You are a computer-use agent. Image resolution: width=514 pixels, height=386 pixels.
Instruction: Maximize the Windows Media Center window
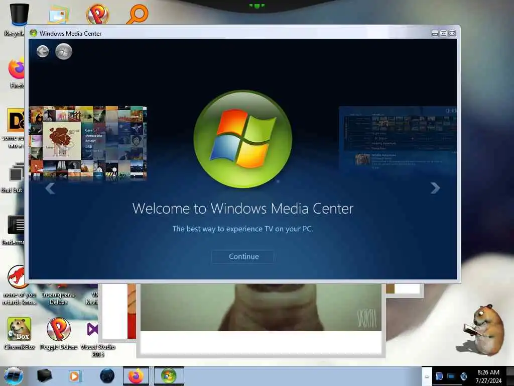pyautogui.click(x=443, y=34)
